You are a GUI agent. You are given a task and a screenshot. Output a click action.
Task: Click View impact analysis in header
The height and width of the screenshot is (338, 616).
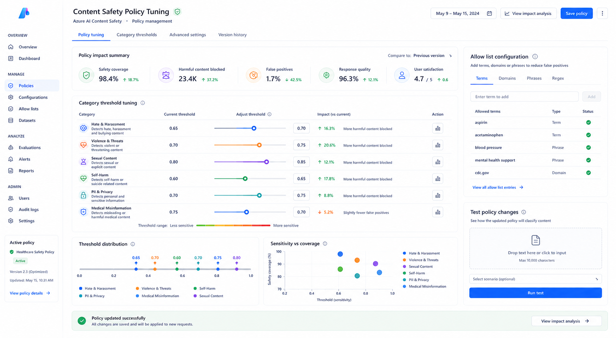[x=528, y=13]
